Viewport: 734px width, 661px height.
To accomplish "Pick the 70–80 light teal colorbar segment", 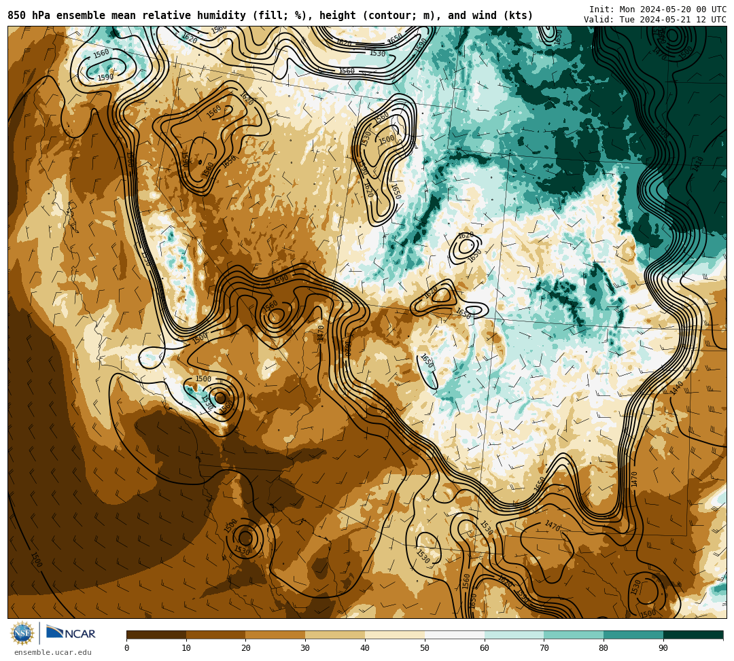I will point(574,635).
